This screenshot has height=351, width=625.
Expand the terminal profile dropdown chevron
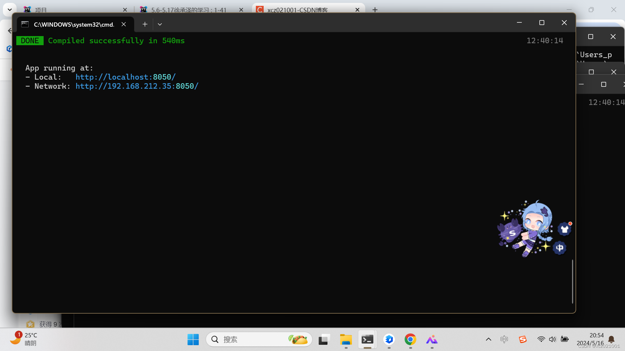160,24
